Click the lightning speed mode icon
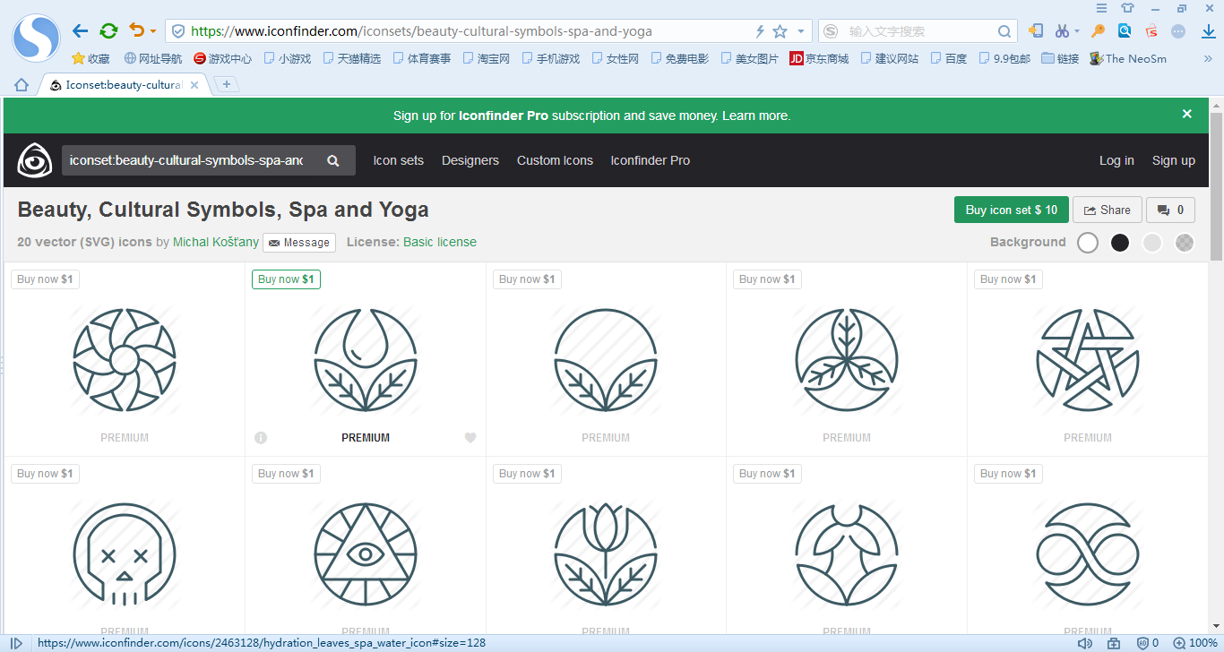 760,31
